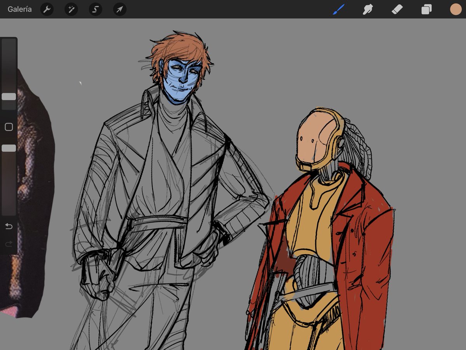
Task: Select the Eraser tool
Action: coord(397,9)
